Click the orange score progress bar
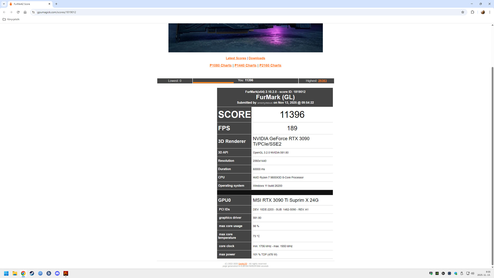Image resolution: width=494 pixels, height=278 pixels. click(213, 82)
